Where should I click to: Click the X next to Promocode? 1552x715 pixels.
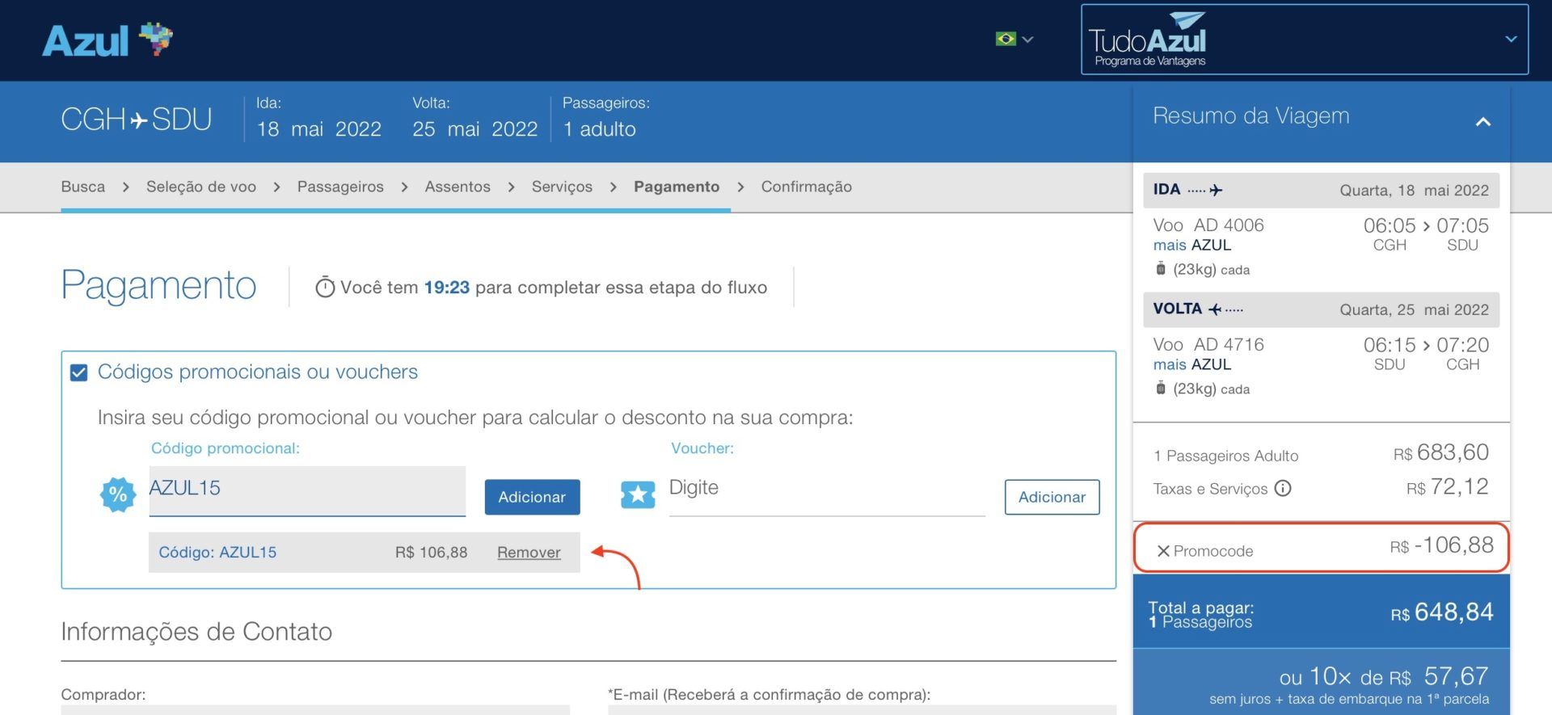(x=1163, y=551)
